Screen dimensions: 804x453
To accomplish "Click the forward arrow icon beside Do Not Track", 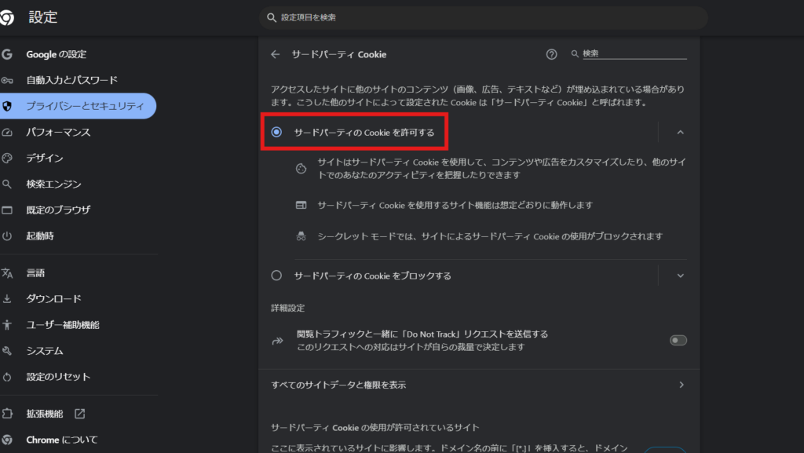I will click(x=277, y=341).
